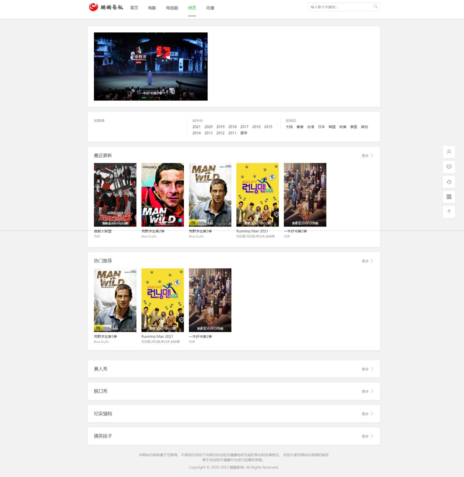Image resolution: width=464 pixels, height=477 pixels.
Task: Filter by region 欧美
Action: [x=343, y=127]
